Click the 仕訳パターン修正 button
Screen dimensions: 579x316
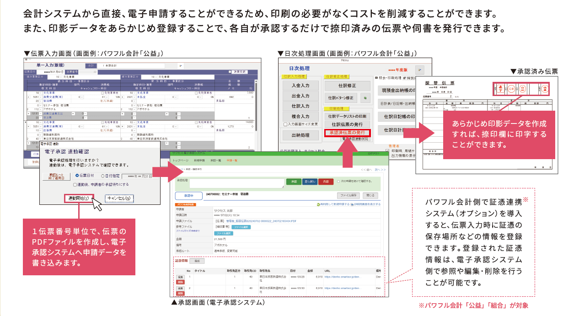[341, 98]
